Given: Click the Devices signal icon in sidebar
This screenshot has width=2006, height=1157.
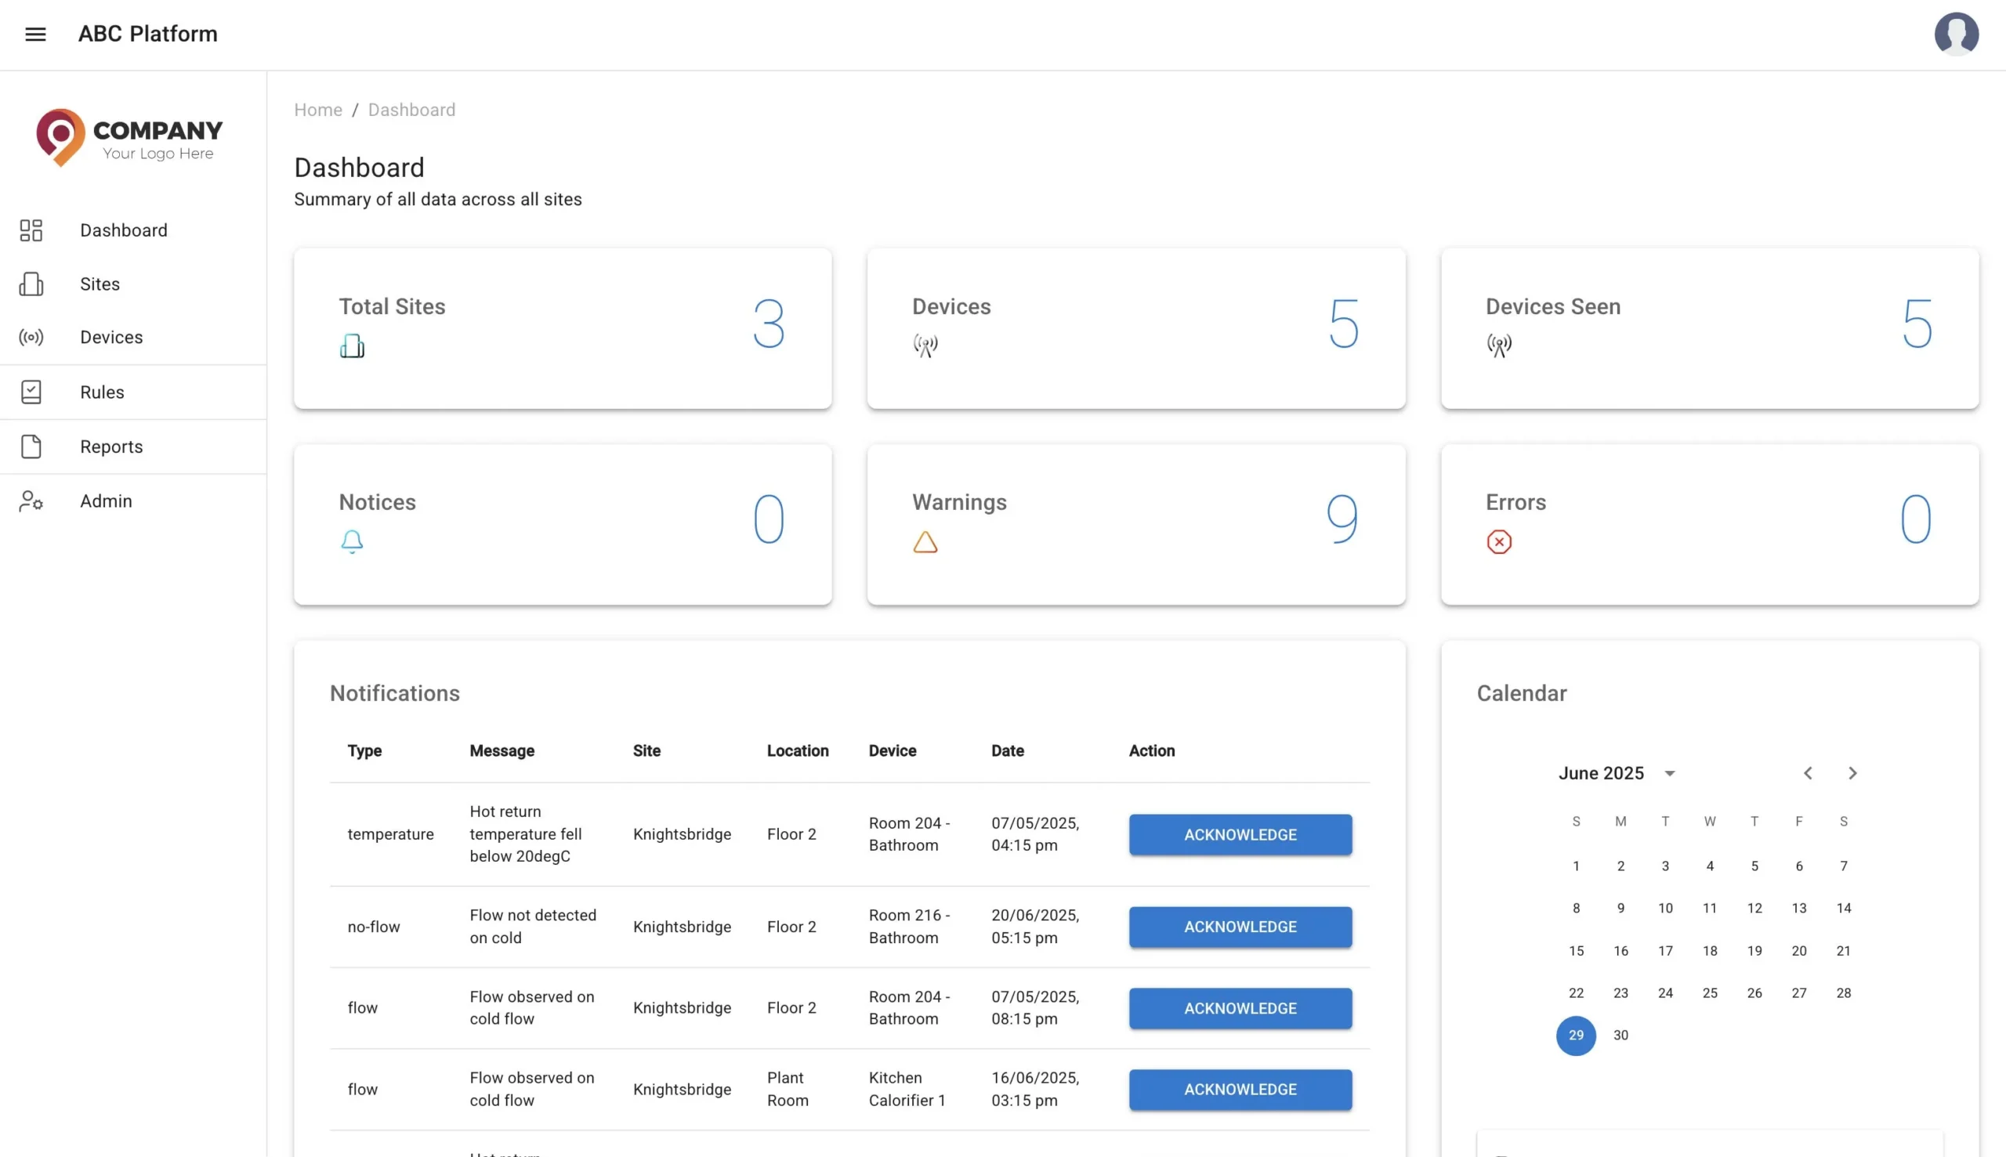Looking at the screenshot, I should [x=31, y=338].
